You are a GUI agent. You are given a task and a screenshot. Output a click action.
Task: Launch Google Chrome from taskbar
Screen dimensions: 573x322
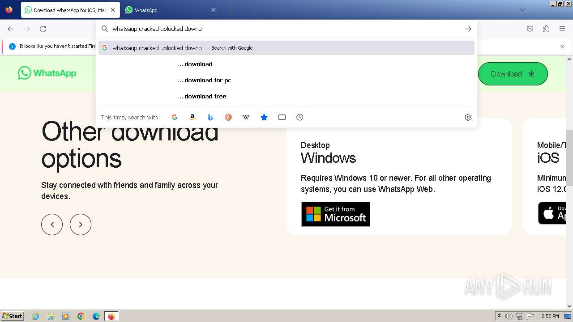(81, 316)
